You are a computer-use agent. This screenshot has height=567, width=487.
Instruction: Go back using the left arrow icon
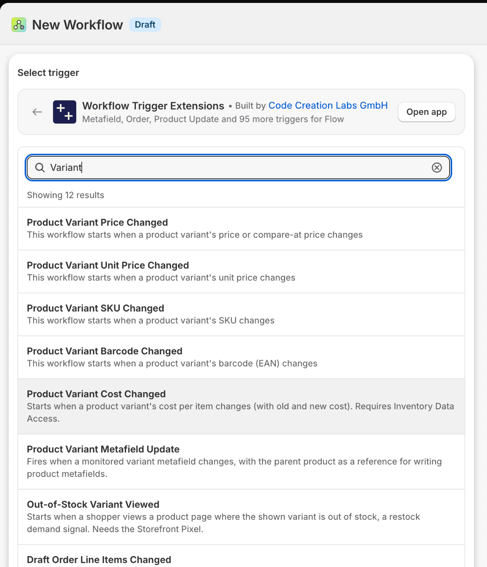coord(37,112)
